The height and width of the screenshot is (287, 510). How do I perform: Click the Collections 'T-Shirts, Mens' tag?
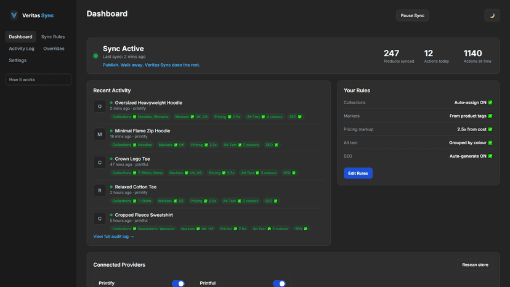click(x=137, y=173)
